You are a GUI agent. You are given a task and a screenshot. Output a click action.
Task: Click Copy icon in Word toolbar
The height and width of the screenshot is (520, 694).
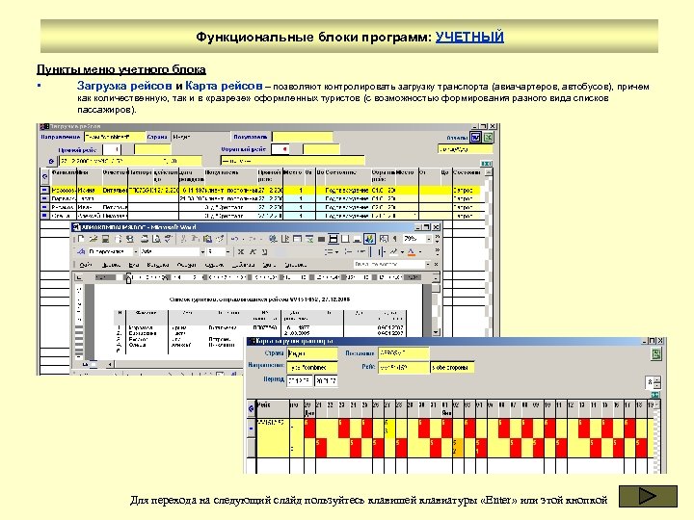tap(195, 239)
